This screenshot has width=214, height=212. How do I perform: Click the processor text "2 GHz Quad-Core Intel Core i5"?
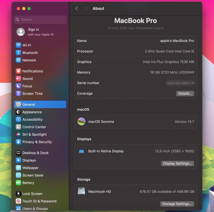[x=169, y=51]
